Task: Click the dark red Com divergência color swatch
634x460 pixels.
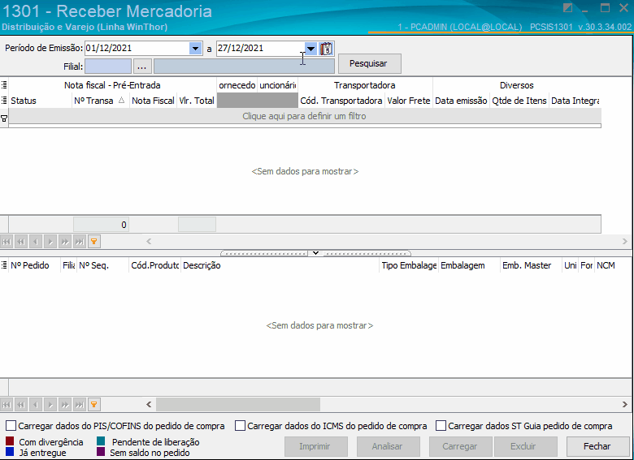Action: tap(10, 441)
